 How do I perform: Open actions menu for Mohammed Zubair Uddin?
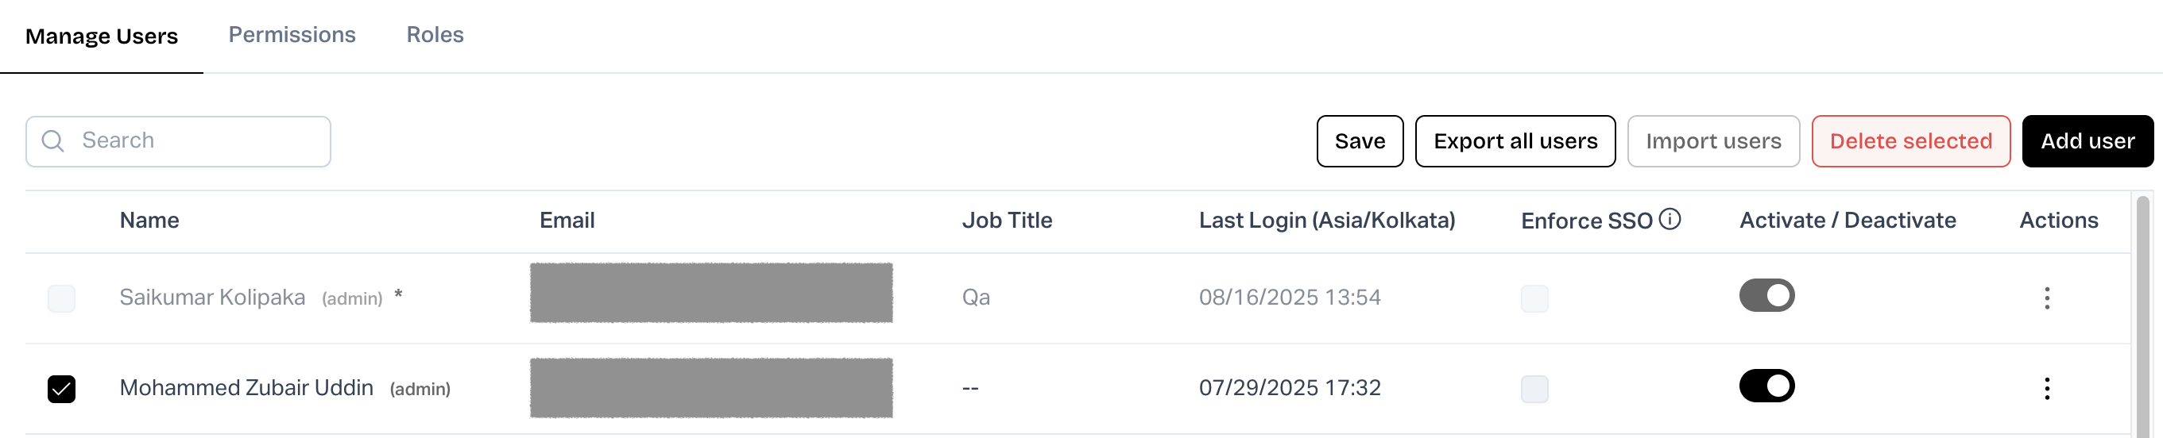(x=2046, y=389)
